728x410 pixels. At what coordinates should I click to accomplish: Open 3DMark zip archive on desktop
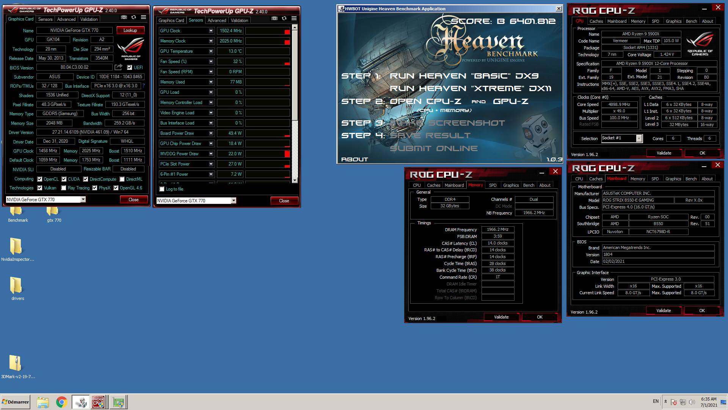click(15, 363)
